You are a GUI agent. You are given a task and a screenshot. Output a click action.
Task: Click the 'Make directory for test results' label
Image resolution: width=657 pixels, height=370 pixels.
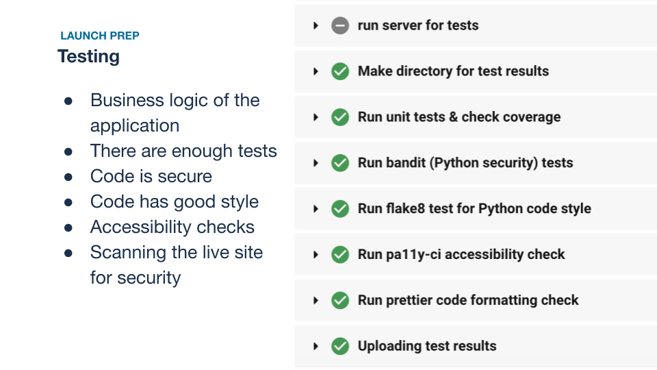[x=453, y=71]
